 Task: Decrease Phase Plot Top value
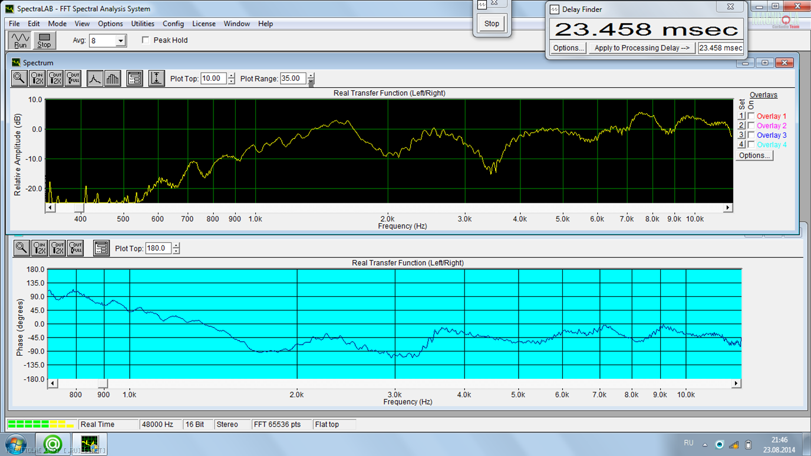coord(176,251)
